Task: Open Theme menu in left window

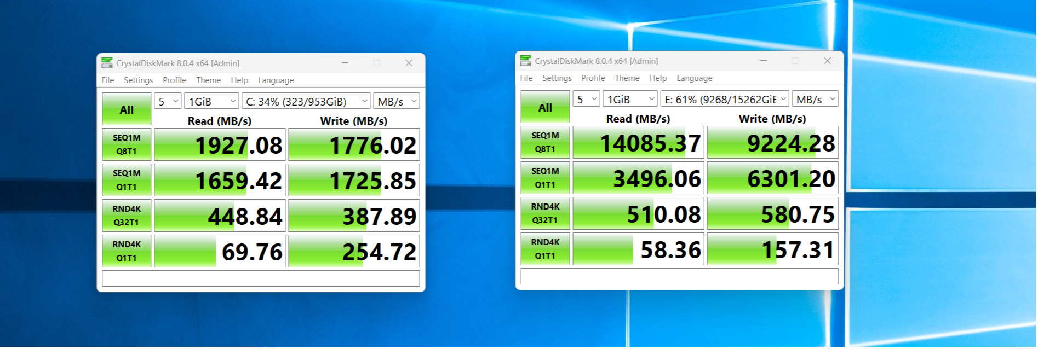Action: point(209,80)
